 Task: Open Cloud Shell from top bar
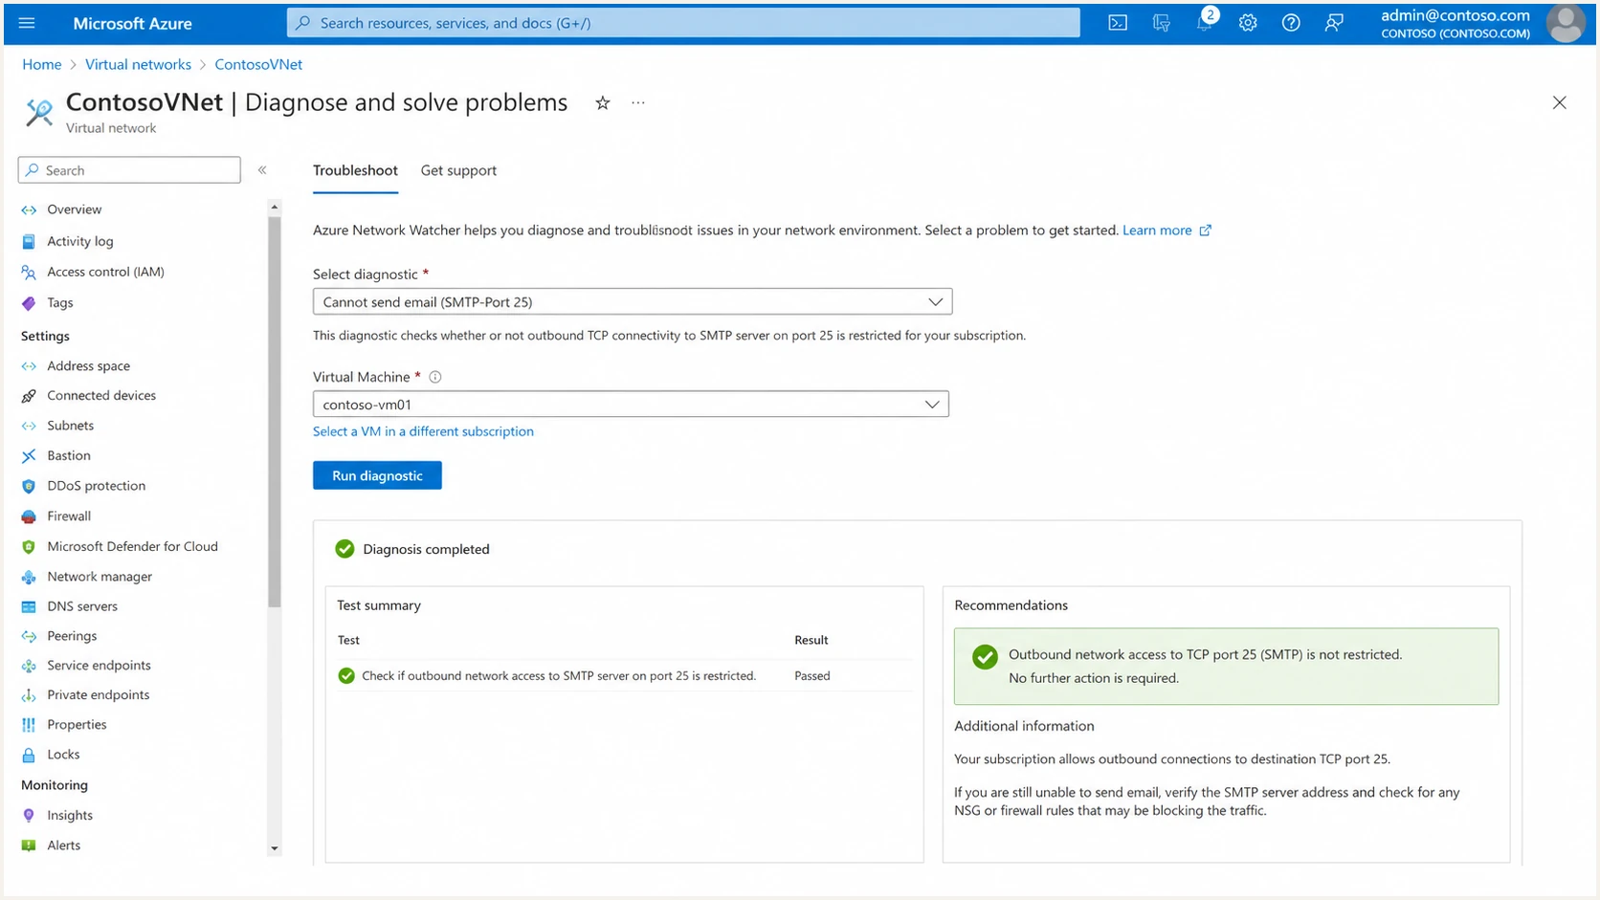point(1118,23)
